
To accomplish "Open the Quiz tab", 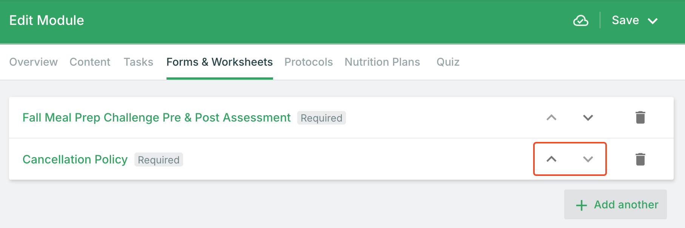I will click(448, 62).
